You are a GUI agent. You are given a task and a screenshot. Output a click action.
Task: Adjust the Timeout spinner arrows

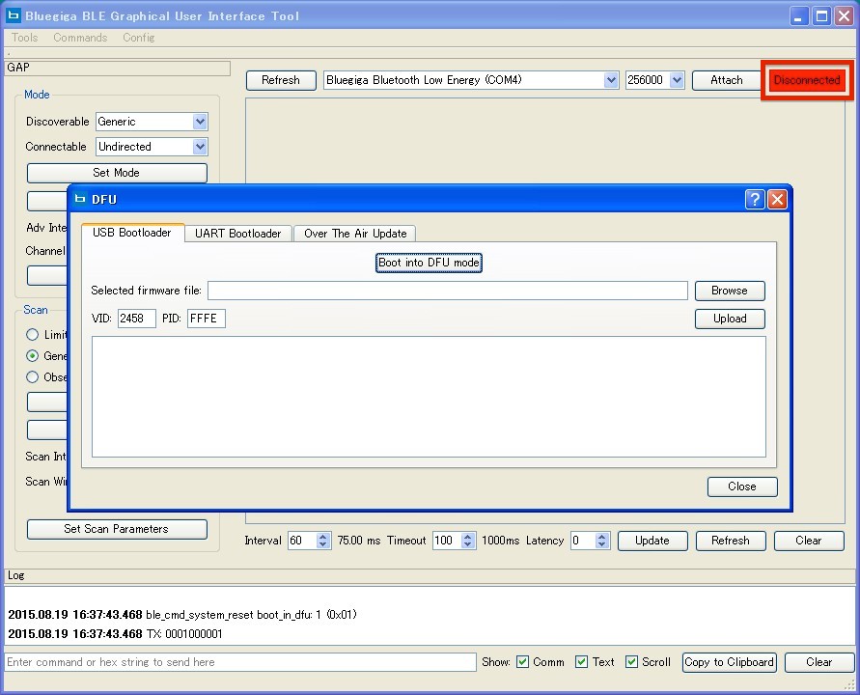pos(468,541)
